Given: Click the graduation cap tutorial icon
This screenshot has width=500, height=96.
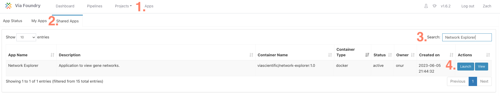Looking at the screenshot, I should (434, 6).
